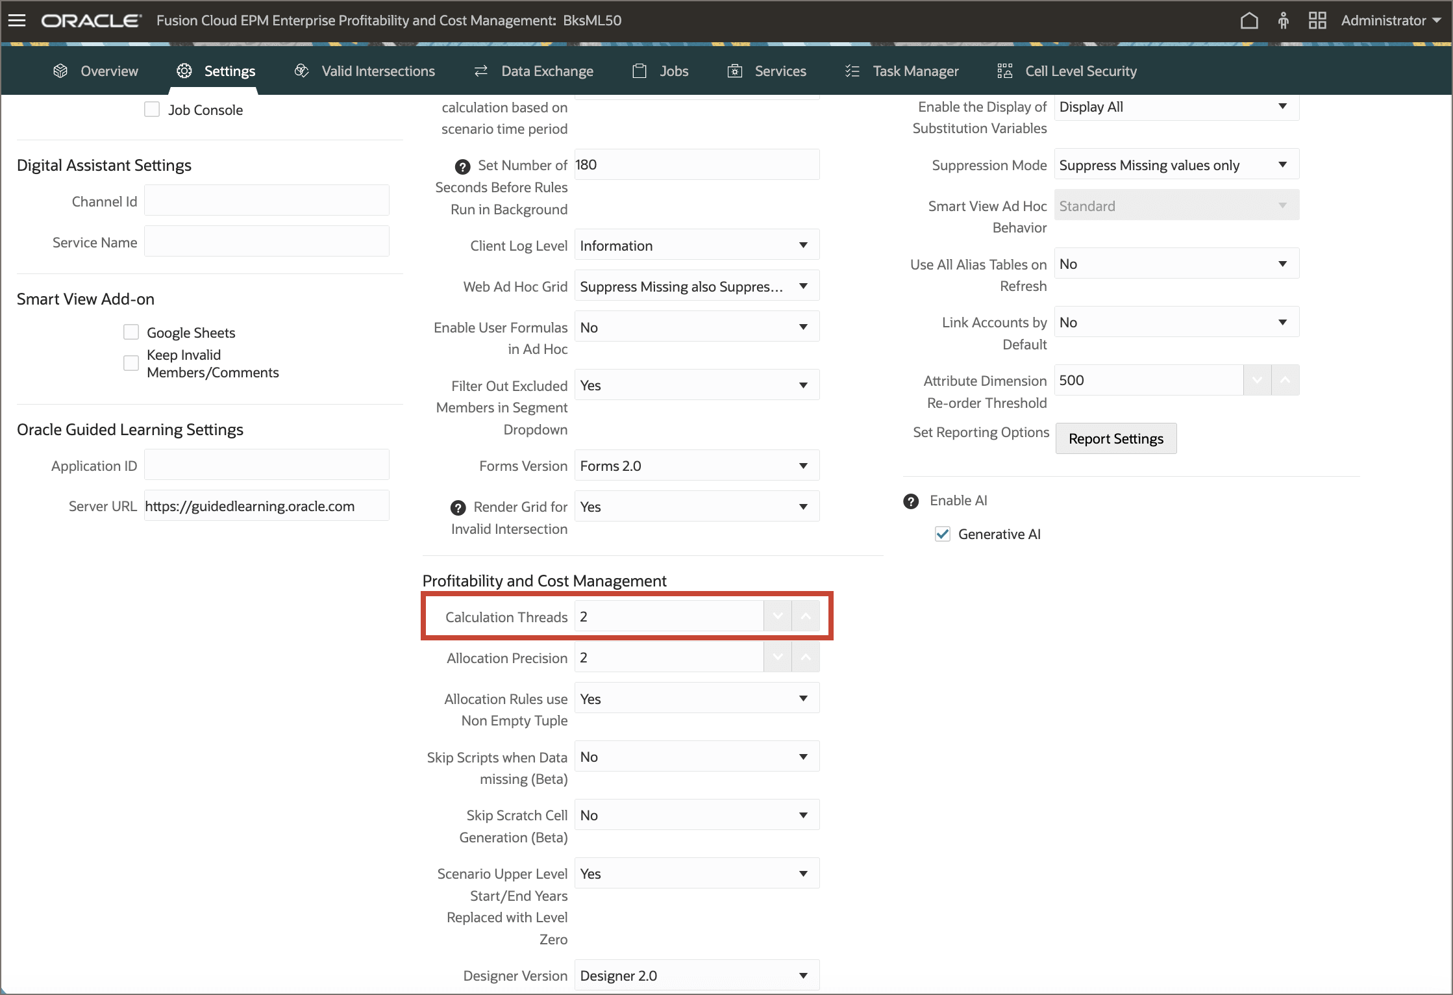1453x995 pixels.
Task: Click help icon for Set Number of Seconds
Action: click(461, 166)
